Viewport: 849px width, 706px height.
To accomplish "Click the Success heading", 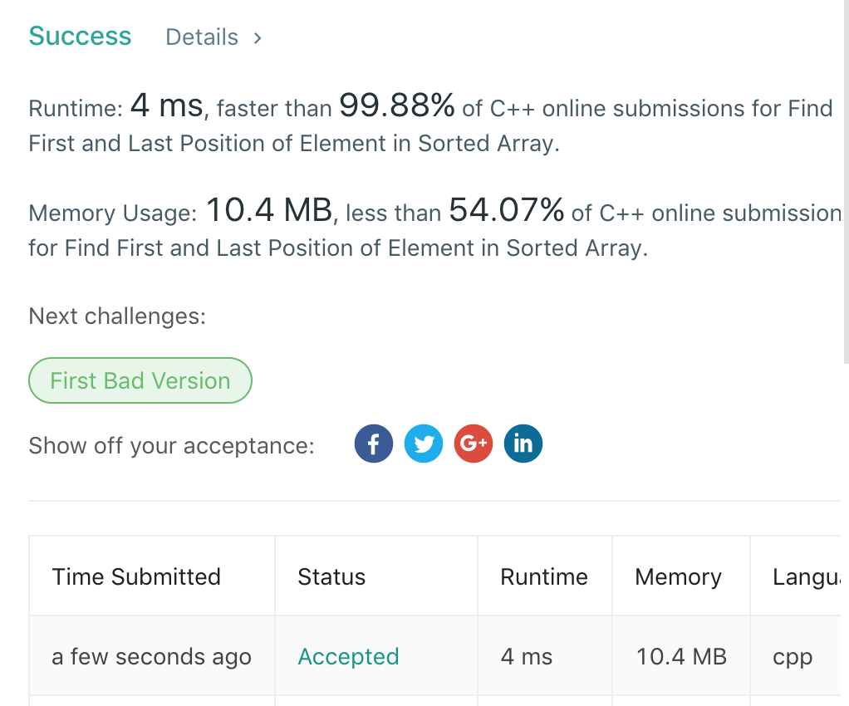I will pyautogui.click(x=80, y=37).
